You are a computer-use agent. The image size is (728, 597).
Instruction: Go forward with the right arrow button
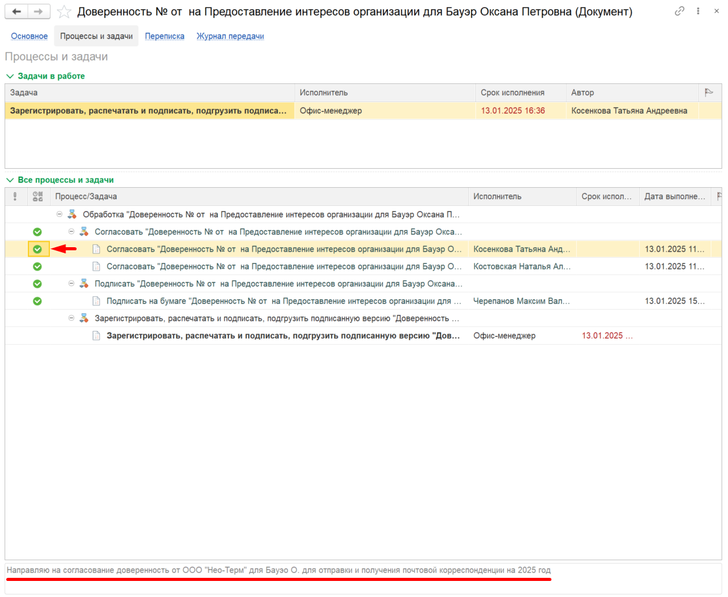pyautogui.click(x=38, y=12)
